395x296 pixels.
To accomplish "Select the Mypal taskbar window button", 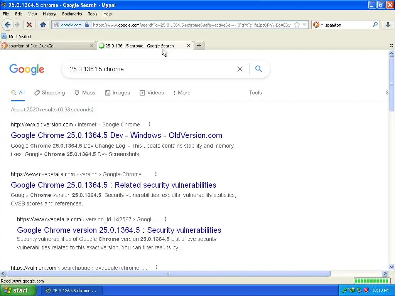I will (71, 291).
